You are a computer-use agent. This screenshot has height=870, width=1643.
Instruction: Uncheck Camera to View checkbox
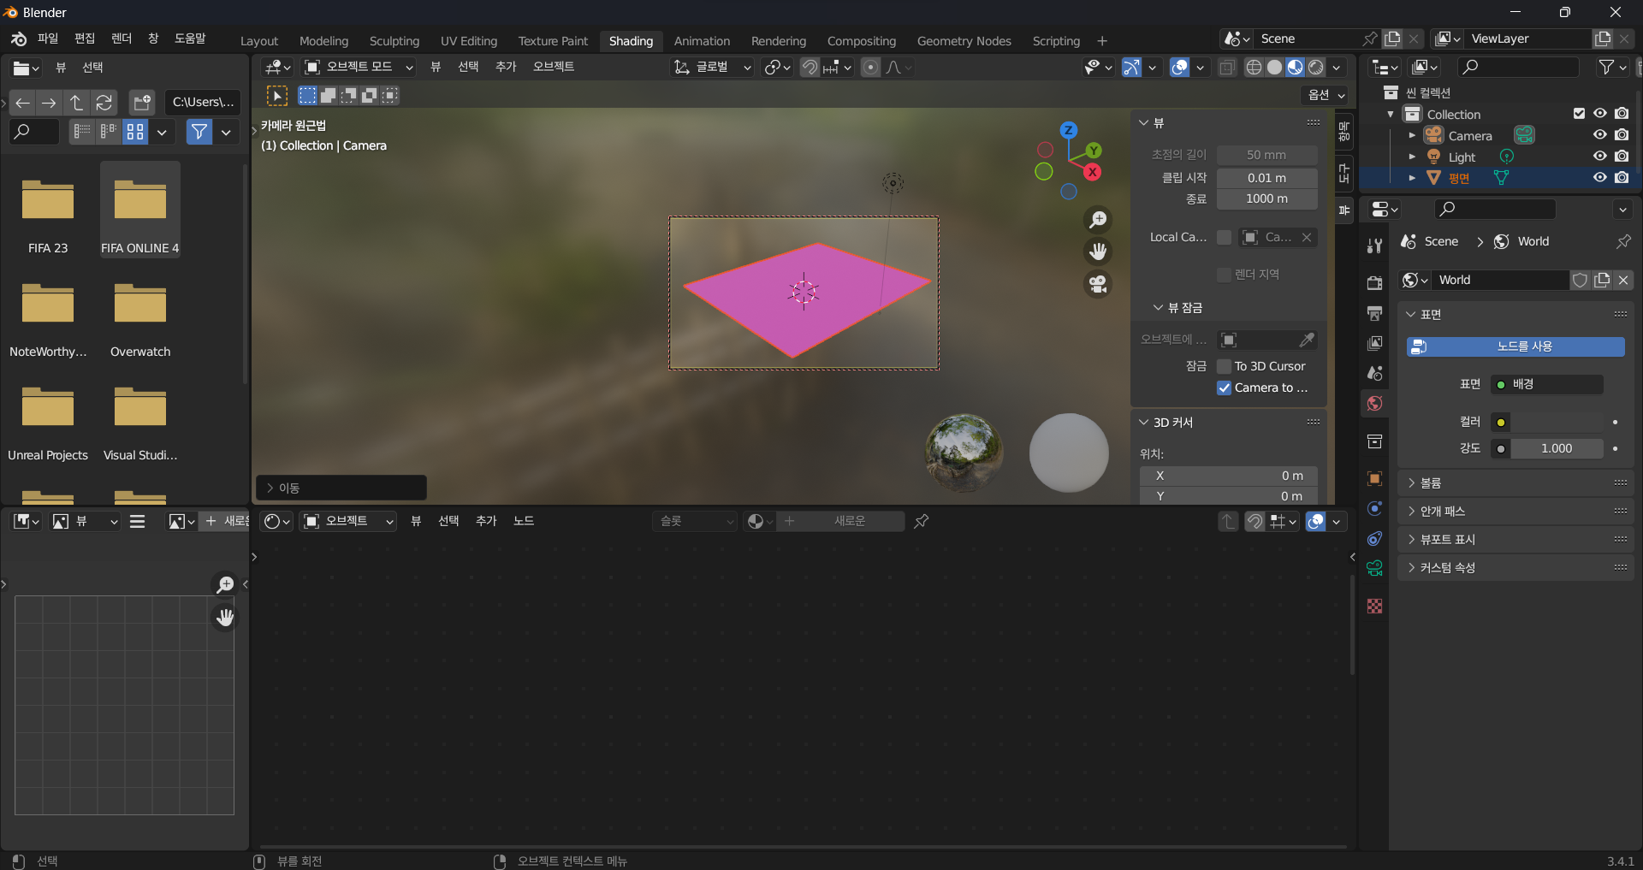(x=1225, y=388)
